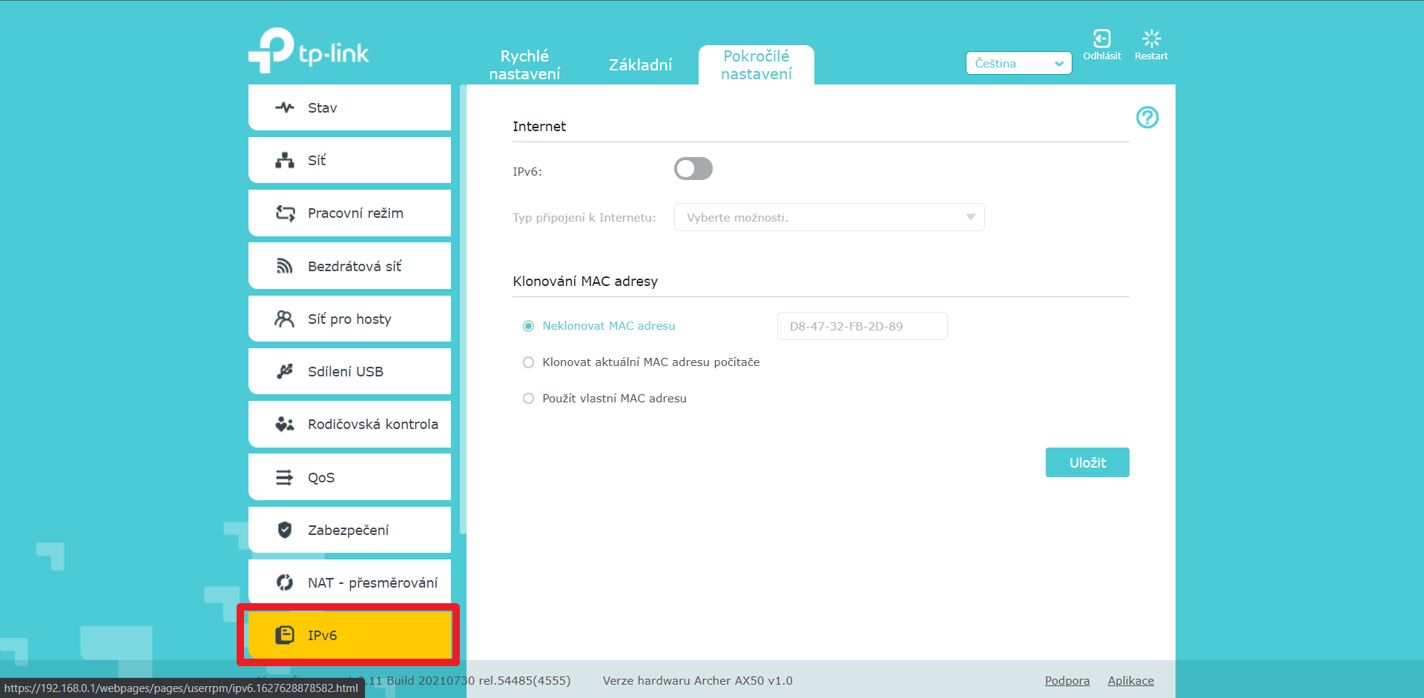
Task: Select Klonovat aktuální MAC adresu počítače
Action: 529,362
